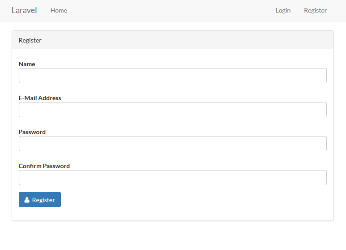
Task: Click the gap between Name field and E-Mail label
Action: [x=172, y=89]
